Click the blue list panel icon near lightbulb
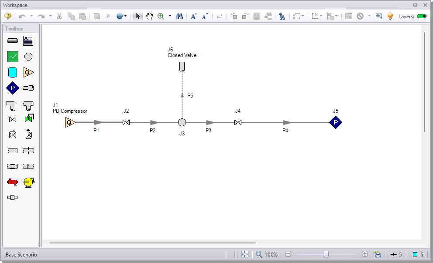Screen dimensions: 433x263 point(379,16)
